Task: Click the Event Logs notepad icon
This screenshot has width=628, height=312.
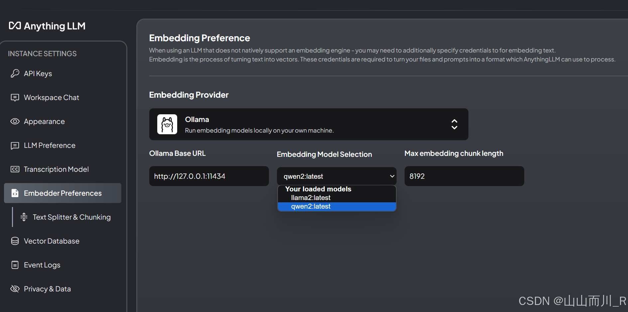Action: [15, 265]
